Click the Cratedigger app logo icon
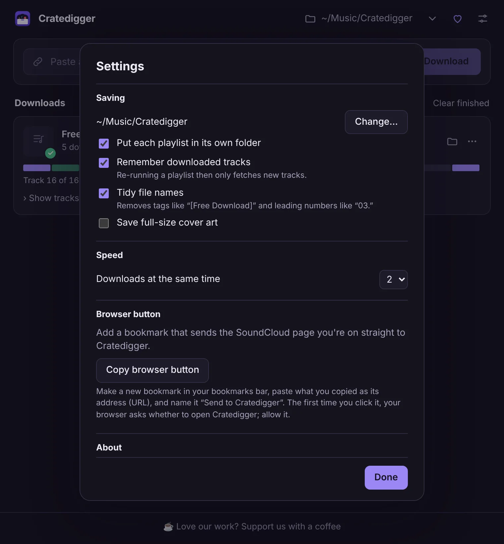504x544 pixels. click(x=23, y=19)
